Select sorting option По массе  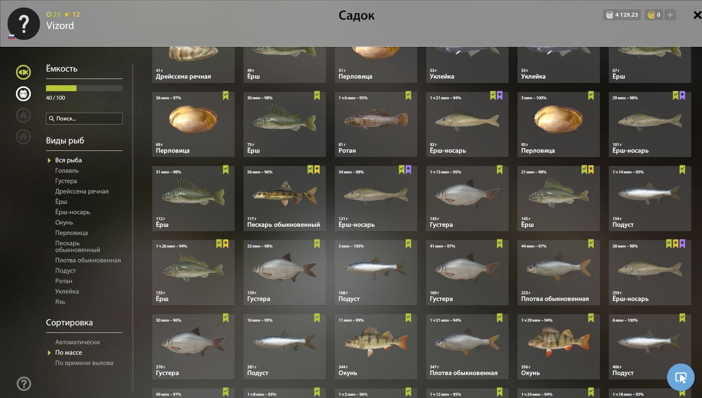pyautogui.click(x=69, y=352)
